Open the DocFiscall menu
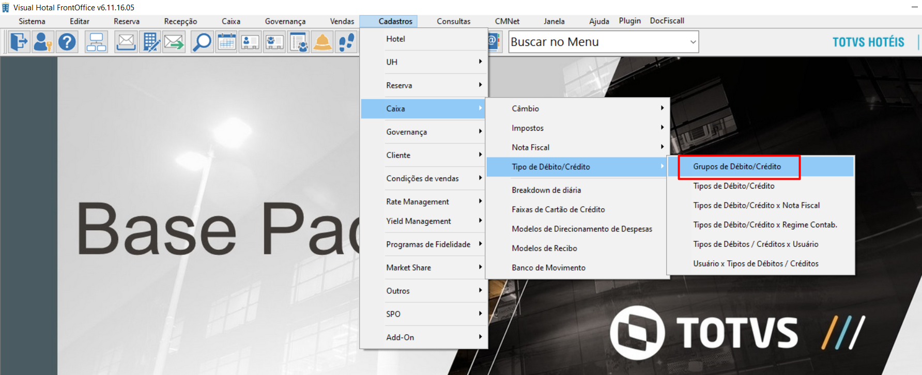Screen dimensions: 922x375 [667, 21]
